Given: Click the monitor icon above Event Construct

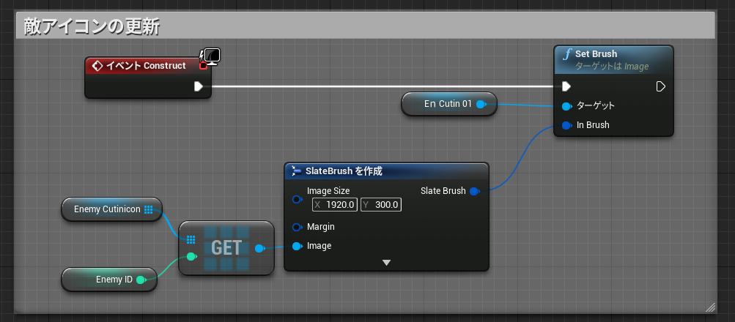Looking at the screenshot, I should 211,56.
